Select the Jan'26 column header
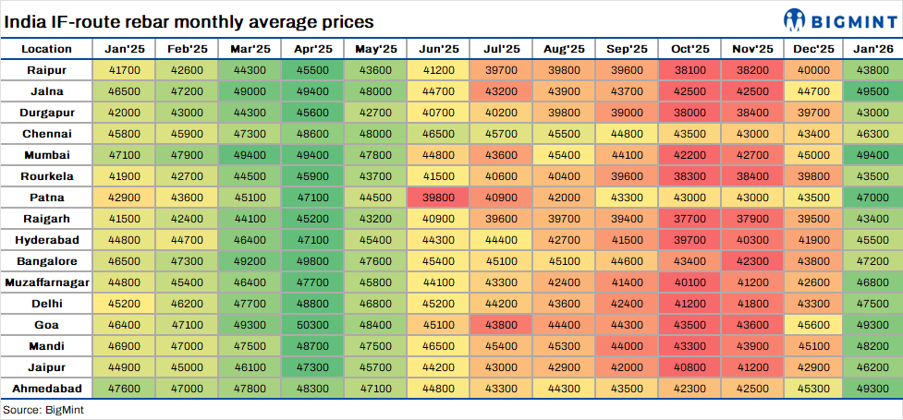This screenshot has height=420, width=903. click(x=872, y=48)
